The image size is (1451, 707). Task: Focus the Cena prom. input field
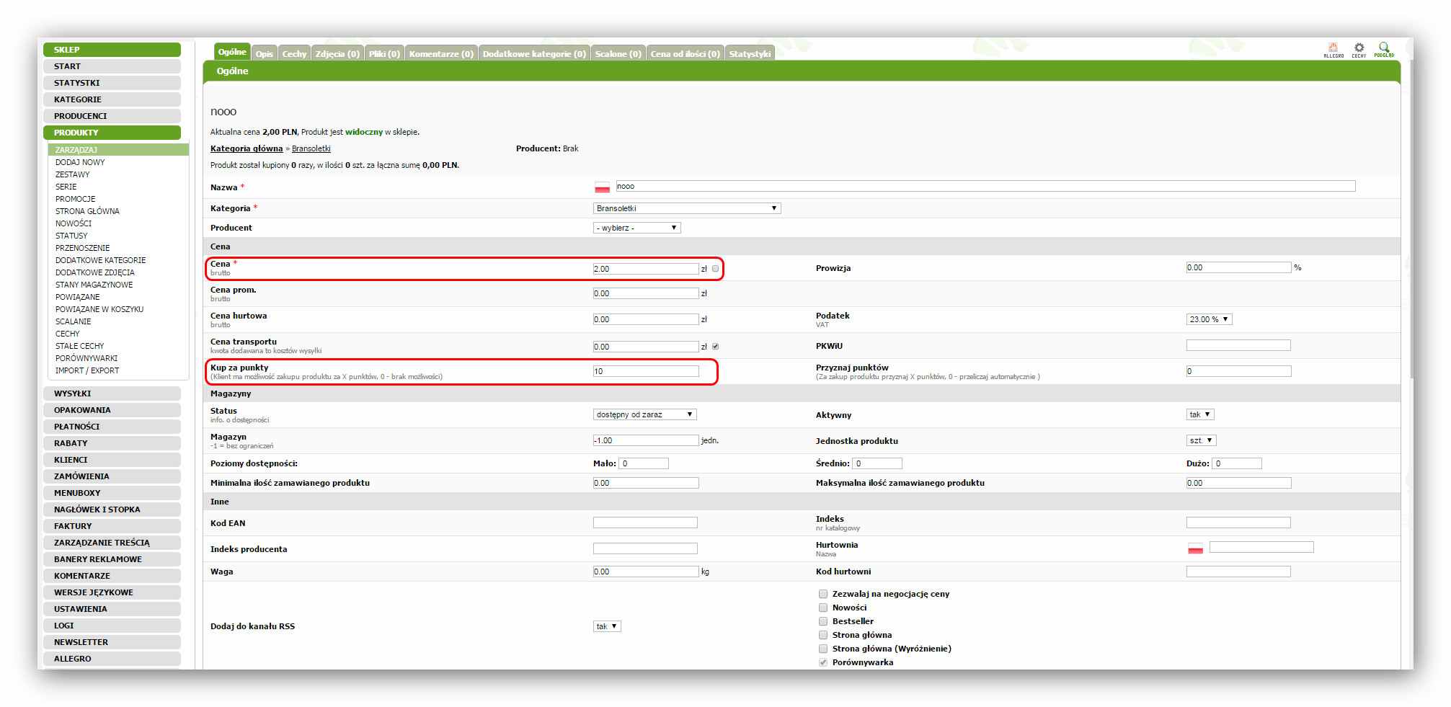[x=646, y=293]
